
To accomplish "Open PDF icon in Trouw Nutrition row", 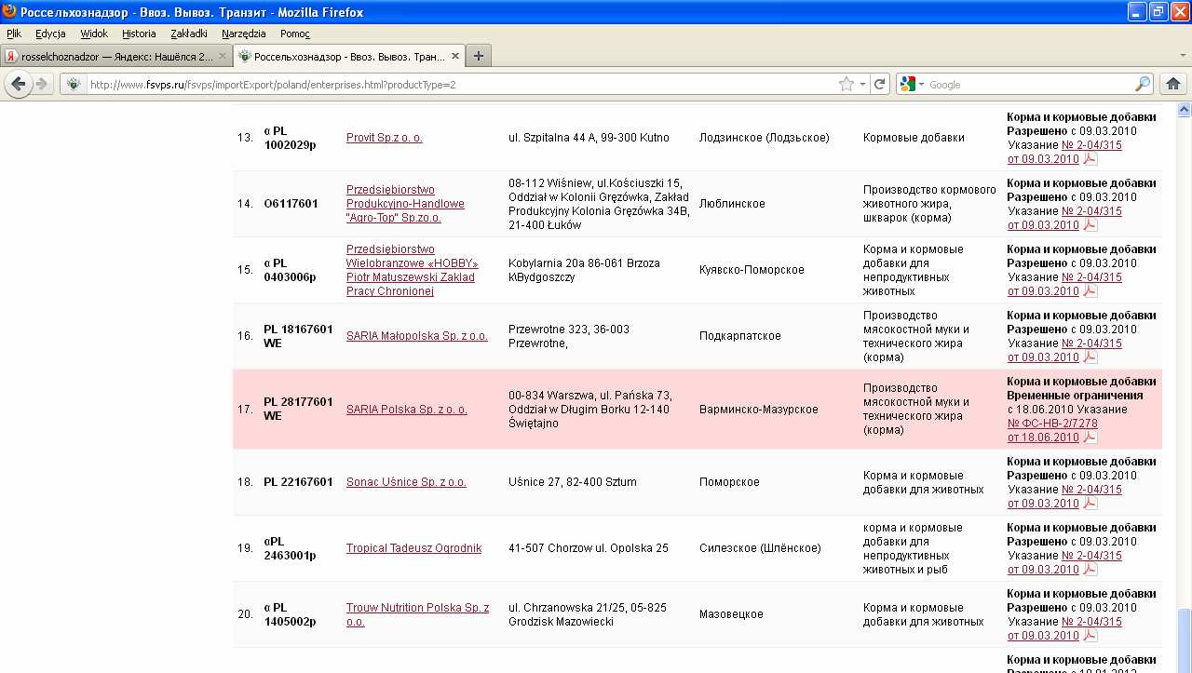I will [x=1090, y=636].
